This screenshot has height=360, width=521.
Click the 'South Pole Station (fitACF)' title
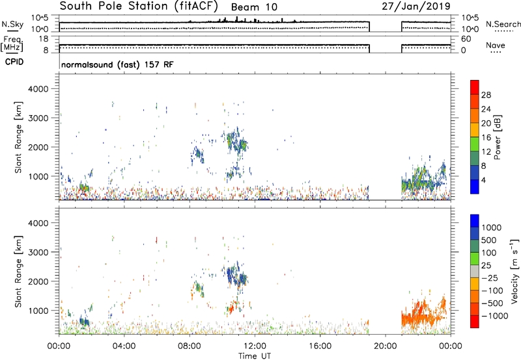point(139,6)
